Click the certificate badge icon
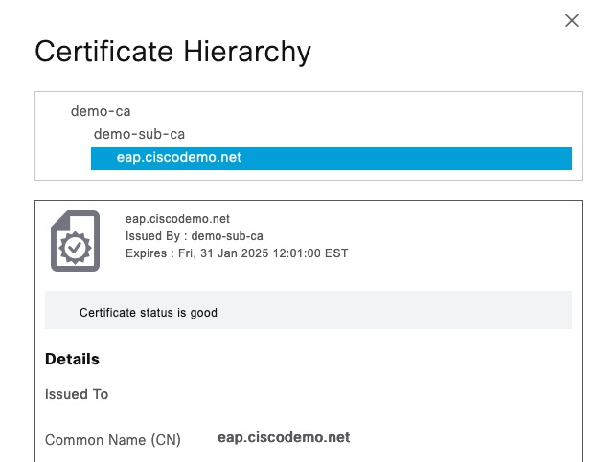The width and height of the screenshot is (596, 462). (76, 241)
